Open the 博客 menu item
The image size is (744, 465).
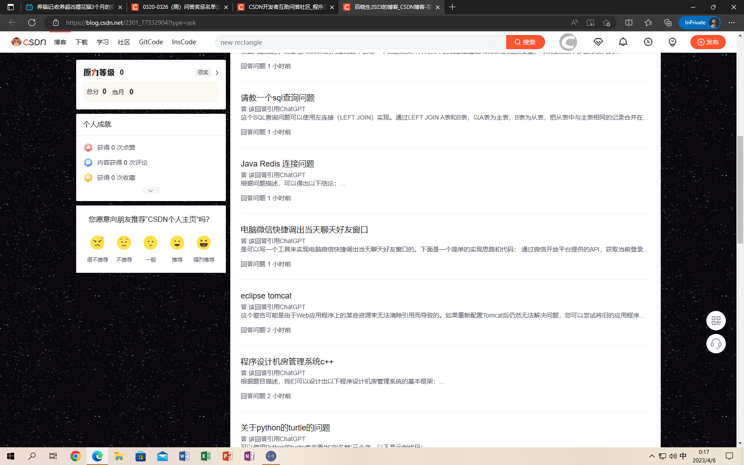[60, 42]
